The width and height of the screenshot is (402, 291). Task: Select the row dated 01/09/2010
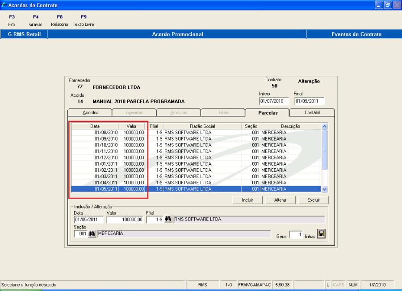click(196, 139)
